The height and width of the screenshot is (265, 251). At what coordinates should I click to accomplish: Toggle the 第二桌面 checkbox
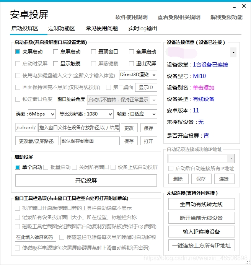108,87
